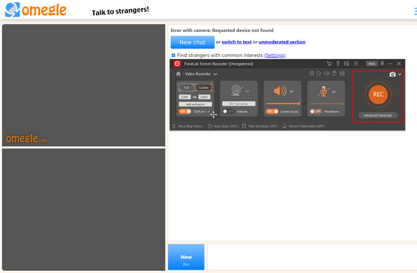Focus the Omegle chat message box
417x273 pixels.
pos(311,257)
